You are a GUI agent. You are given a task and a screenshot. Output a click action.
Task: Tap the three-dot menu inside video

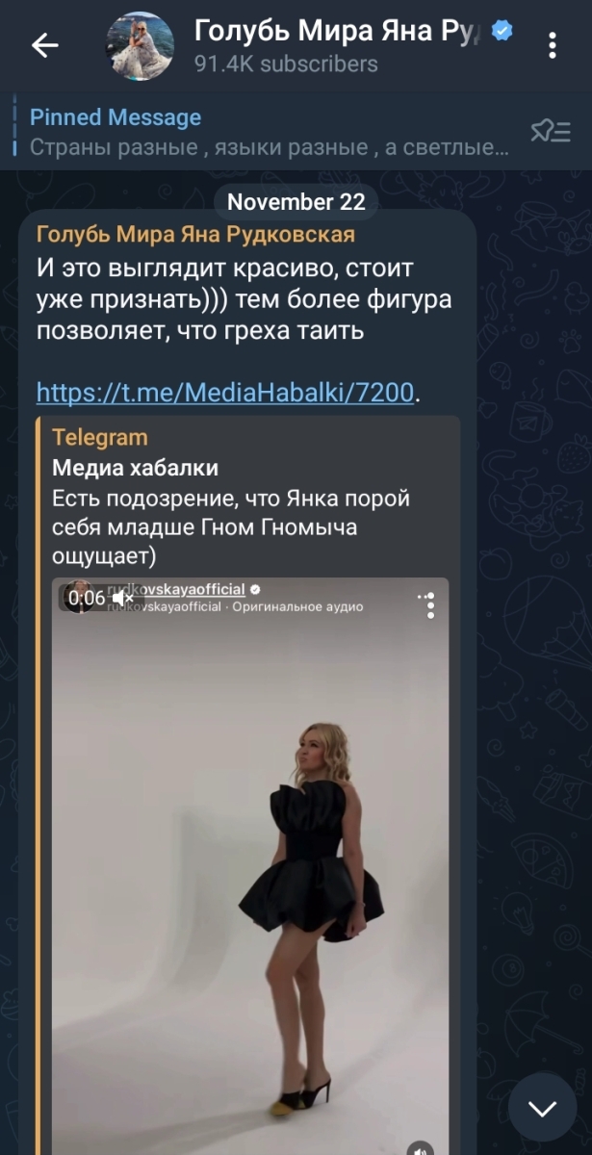428,604
